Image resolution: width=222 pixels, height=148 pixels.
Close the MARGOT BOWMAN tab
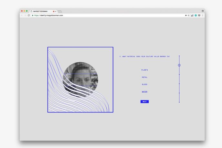pos(56,11)
